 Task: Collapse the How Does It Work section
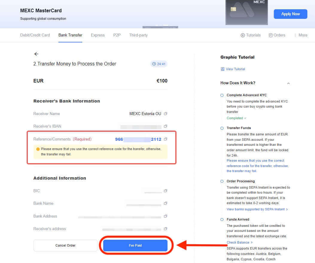288,83
